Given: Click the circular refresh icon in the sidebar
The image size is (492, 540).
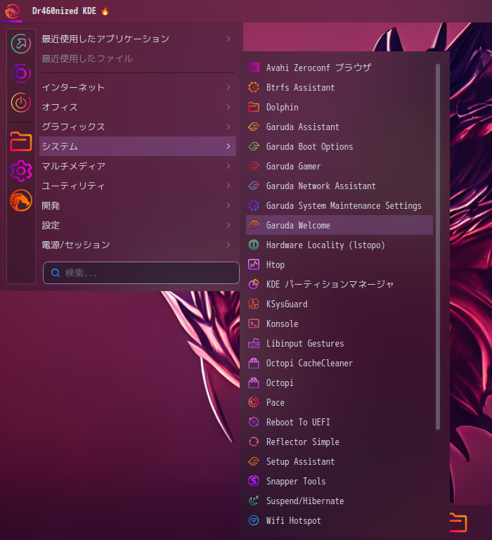Looking at the screenshot, I should click(x=20, y=73).
